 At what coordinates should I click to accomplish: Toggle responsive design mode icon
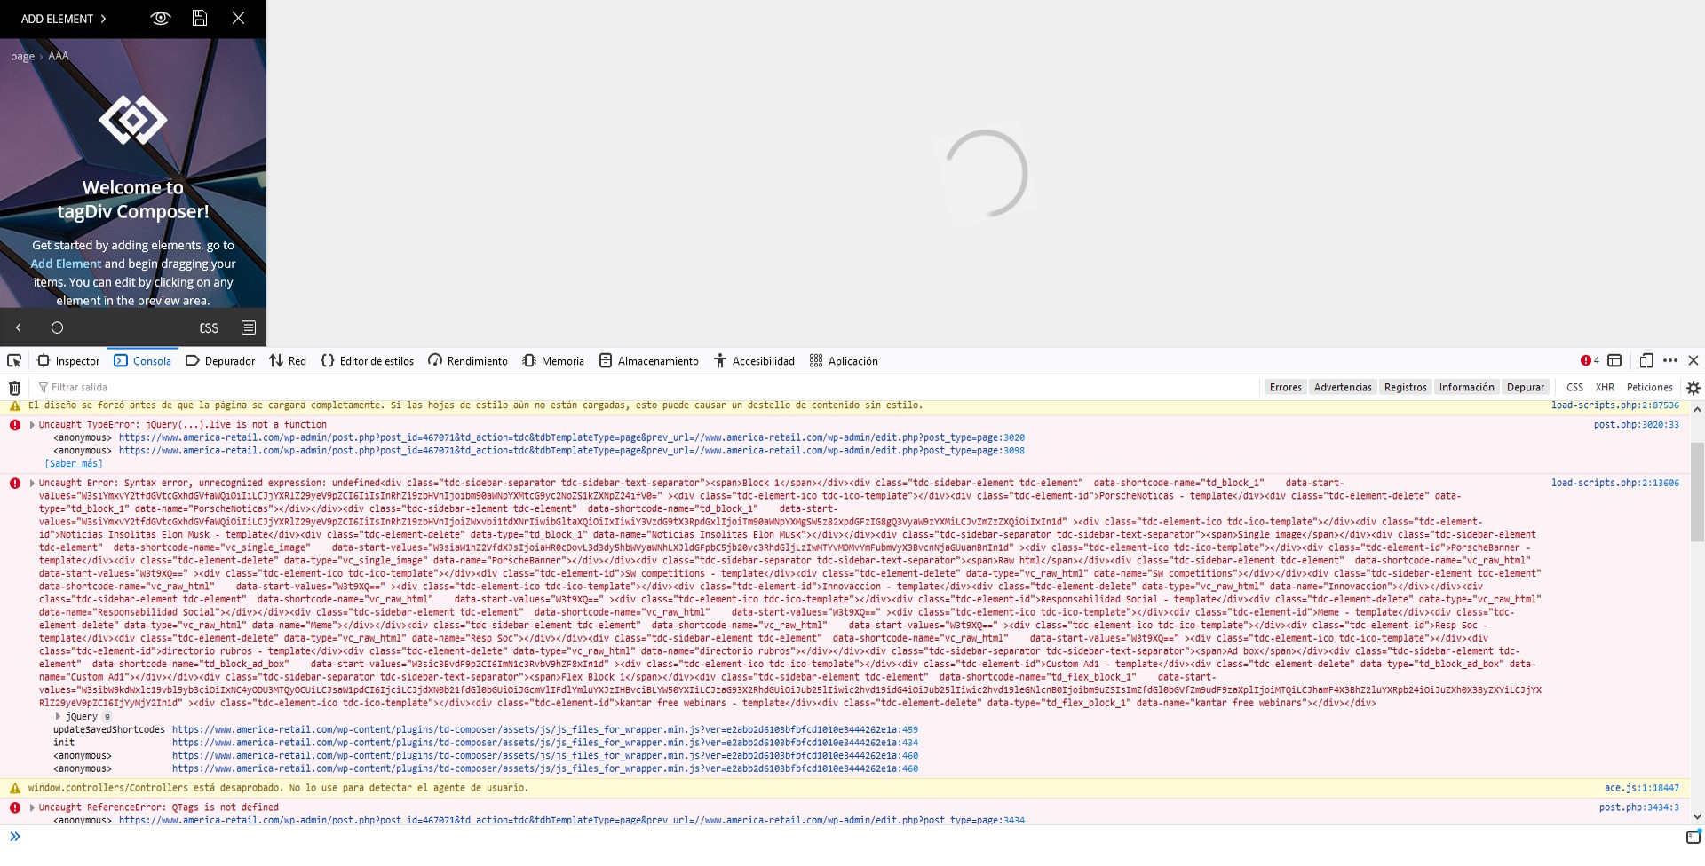tap(1646, 361)
